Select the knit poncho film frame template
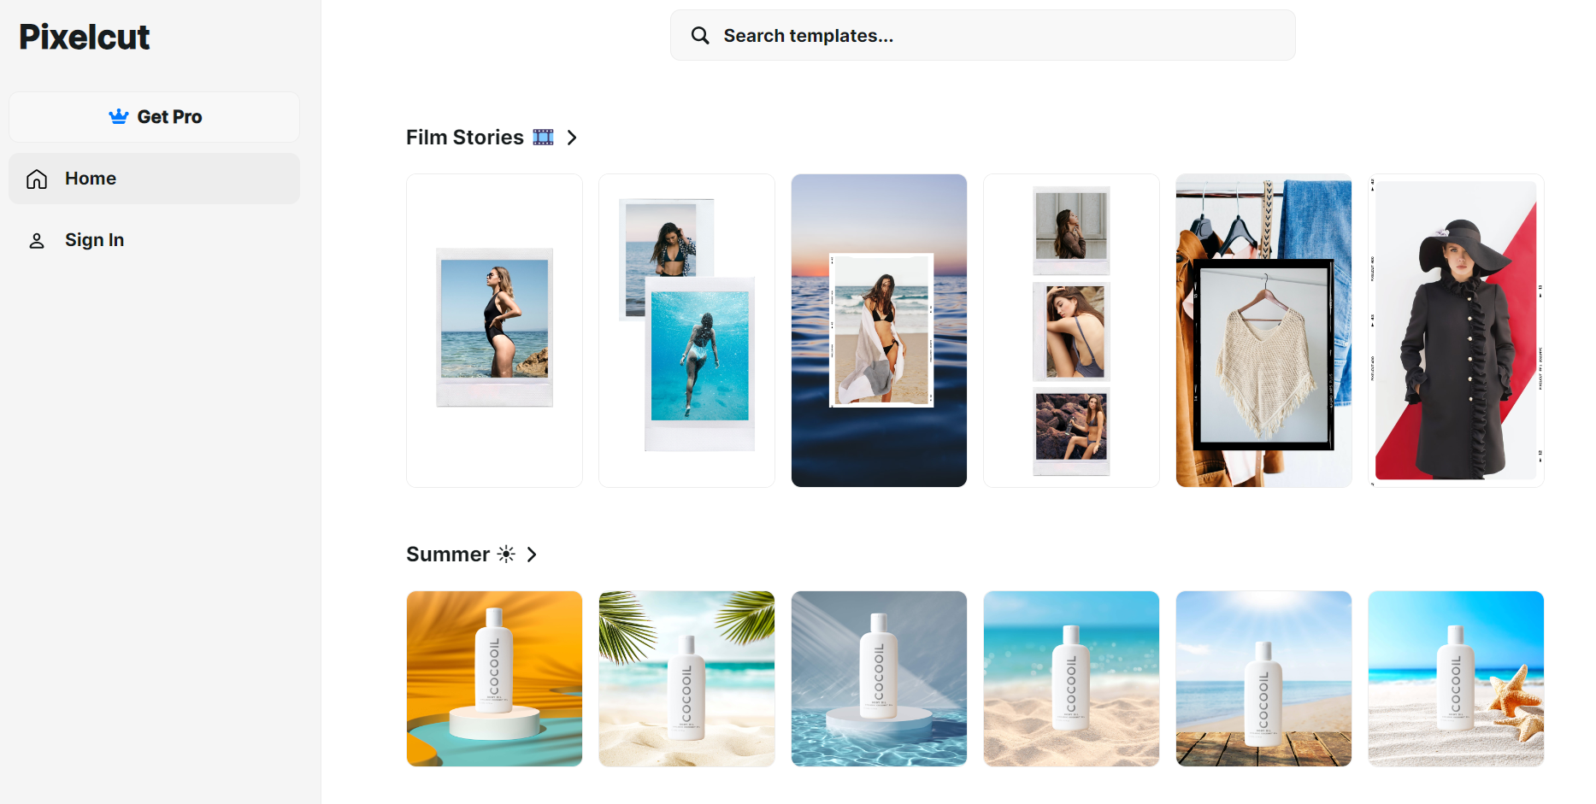This screenshot has height=804, width=1596. tap(1263, 331)
